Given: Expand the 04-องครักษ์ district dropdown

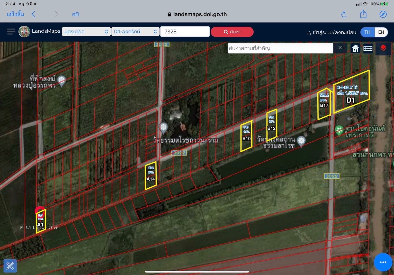Looking at the screenshot, I should (x=135, y=32).
